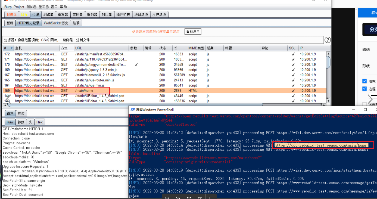Click the fullscreen icon in the bottom taskbar strip

pyautogui.click(x=189, y=198)
